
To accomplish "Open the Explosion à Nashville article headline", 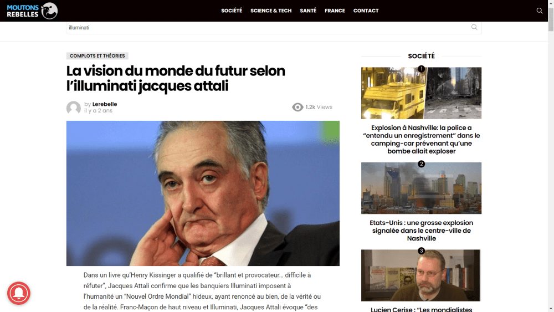I will coord(421,139).
